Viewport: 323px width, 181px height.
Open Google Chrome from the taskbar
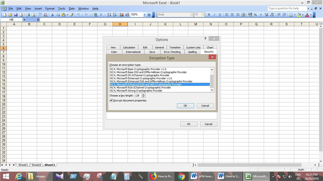click(x=181, y=176)
